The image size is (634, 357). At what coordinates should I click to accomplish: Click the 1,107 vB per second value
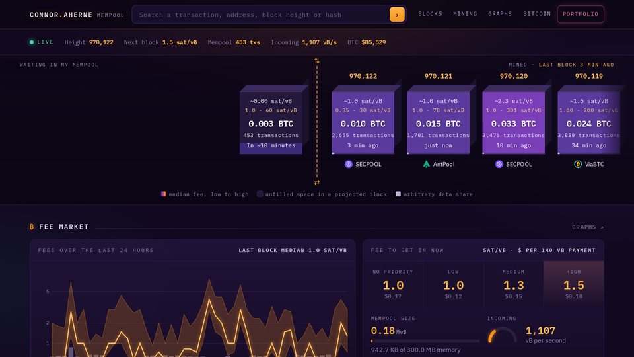tap(546, 335)
